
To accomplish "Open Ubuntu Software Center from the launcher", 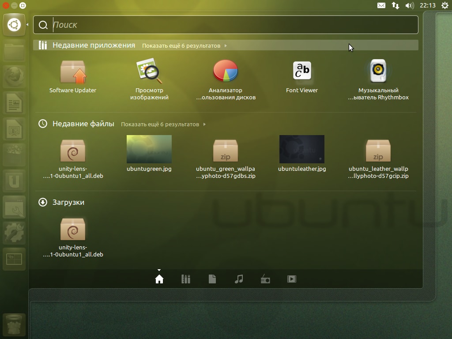I will point(14,155).
